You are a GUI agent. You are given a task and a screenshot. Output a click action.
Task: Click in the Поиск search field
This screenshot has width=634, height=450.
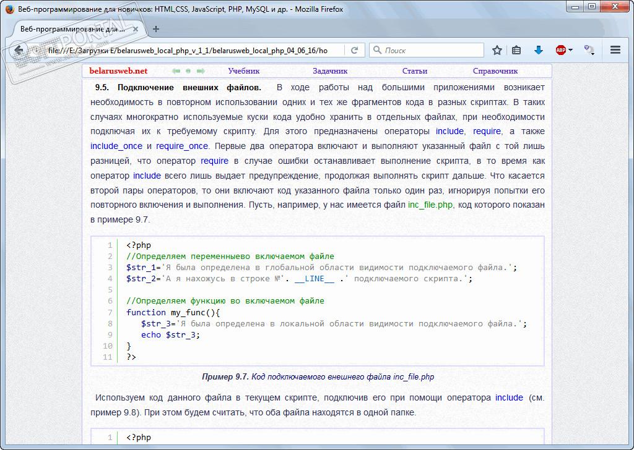pos(430,51)
